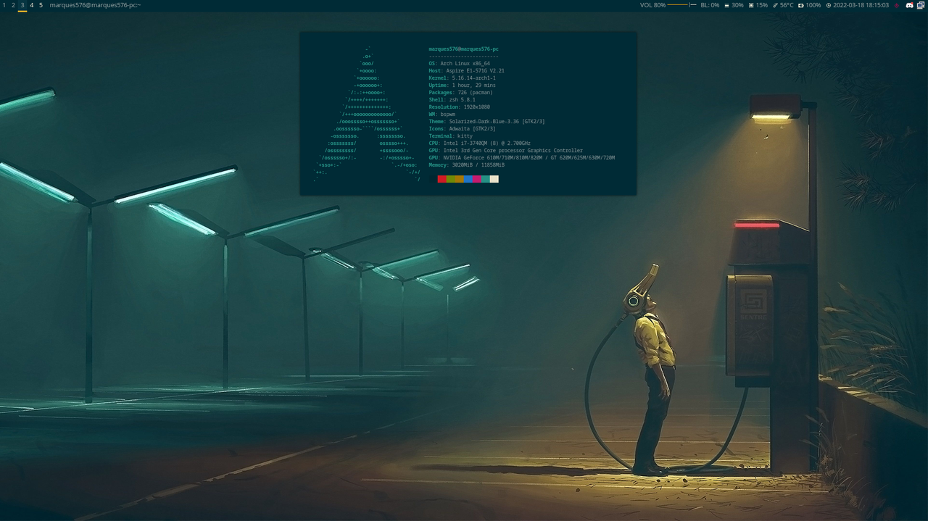928x521 pixels.
Task: Switch to workspace 2 in the bar
Action: pos(13,5)
